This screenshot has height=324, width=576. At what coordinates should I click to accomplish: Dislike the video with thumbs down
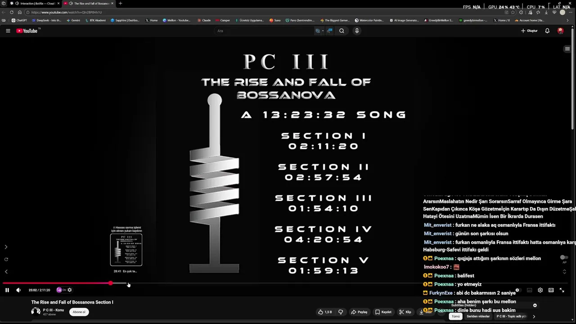[x=341, y=312]
